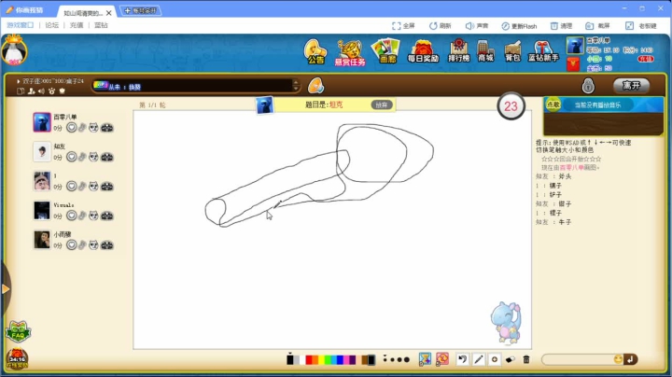Viewport: 672px width, 377px height.
Task: Open the 商城 shop icon
Action: (485, 51)
